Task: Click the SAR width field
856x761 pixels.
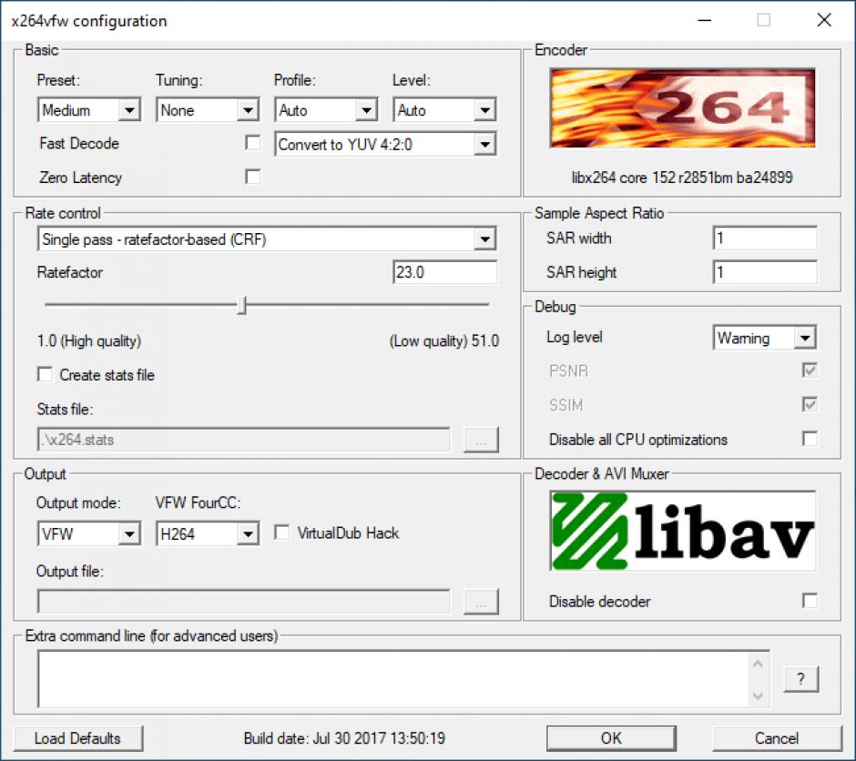Action: (x=765, y=238)
